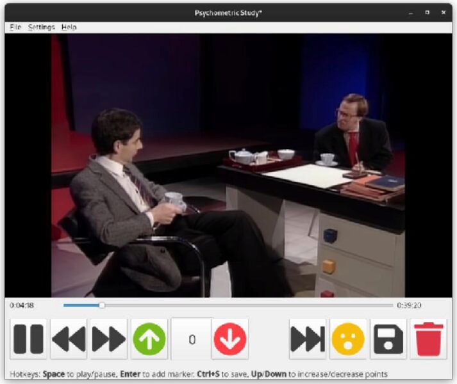
Task: Fast forward the video
Action: click(109, 339)
